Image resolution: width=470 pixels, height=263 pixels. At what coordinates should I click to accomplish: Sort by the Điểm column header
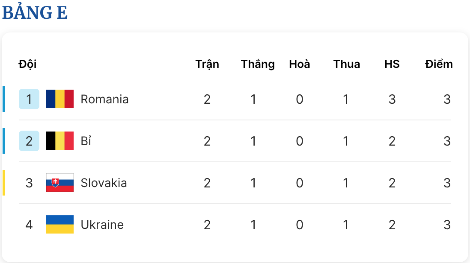(439, 64)
